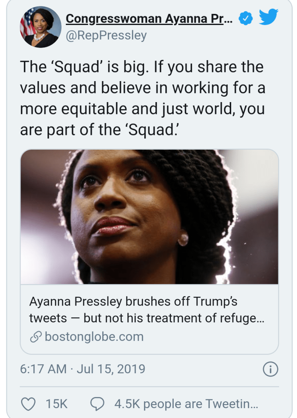This screenshot has height=418, width=297.
Task: Open the article preview photo
Action: (x=149, y=217)
